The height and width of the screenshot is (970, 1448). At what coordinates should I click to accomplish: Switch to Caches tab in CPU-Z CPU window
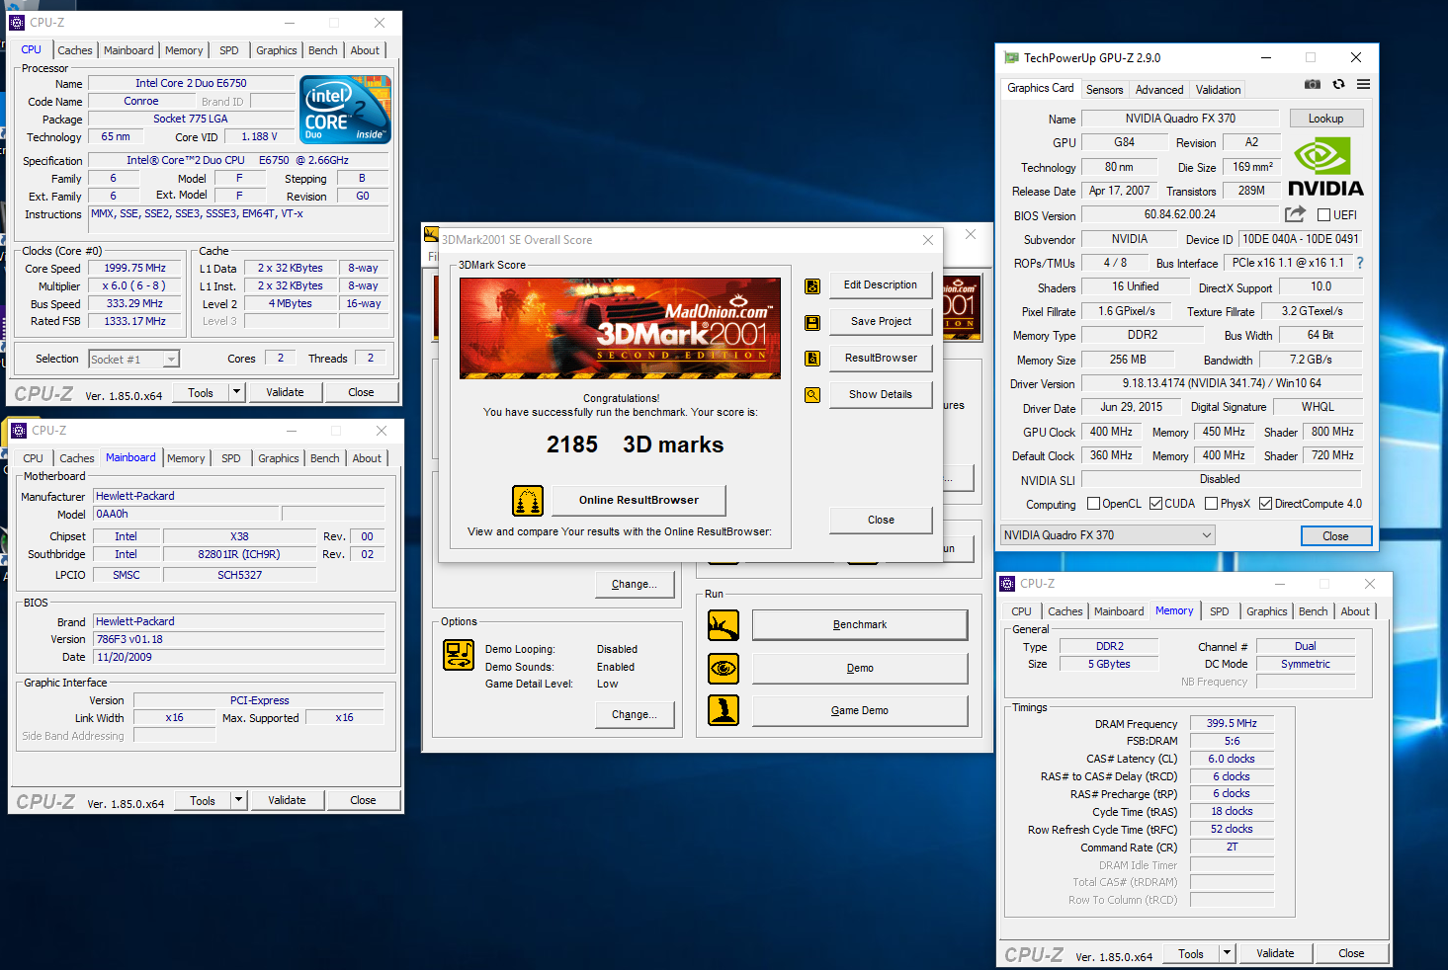click(75, 50)
